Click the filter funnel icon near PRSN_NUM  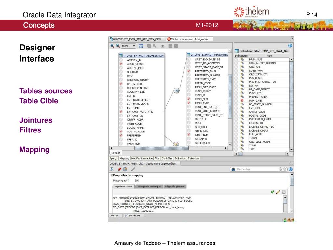pos(176,144)
